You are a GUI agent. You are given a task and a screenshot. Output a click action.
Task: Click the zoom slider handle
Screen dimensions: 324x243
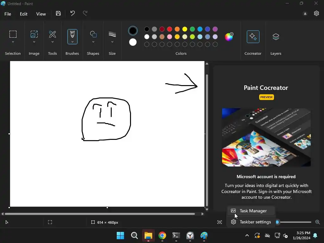277,222
